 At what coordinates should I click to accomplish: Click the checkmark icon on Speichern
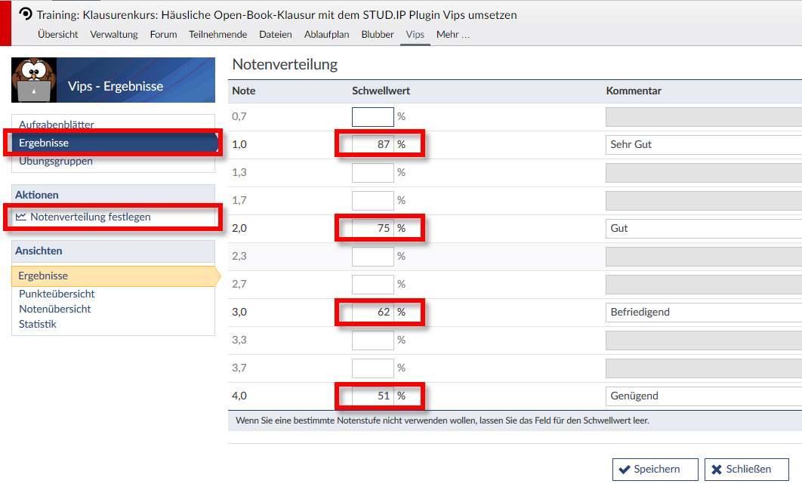pos(625,470)
